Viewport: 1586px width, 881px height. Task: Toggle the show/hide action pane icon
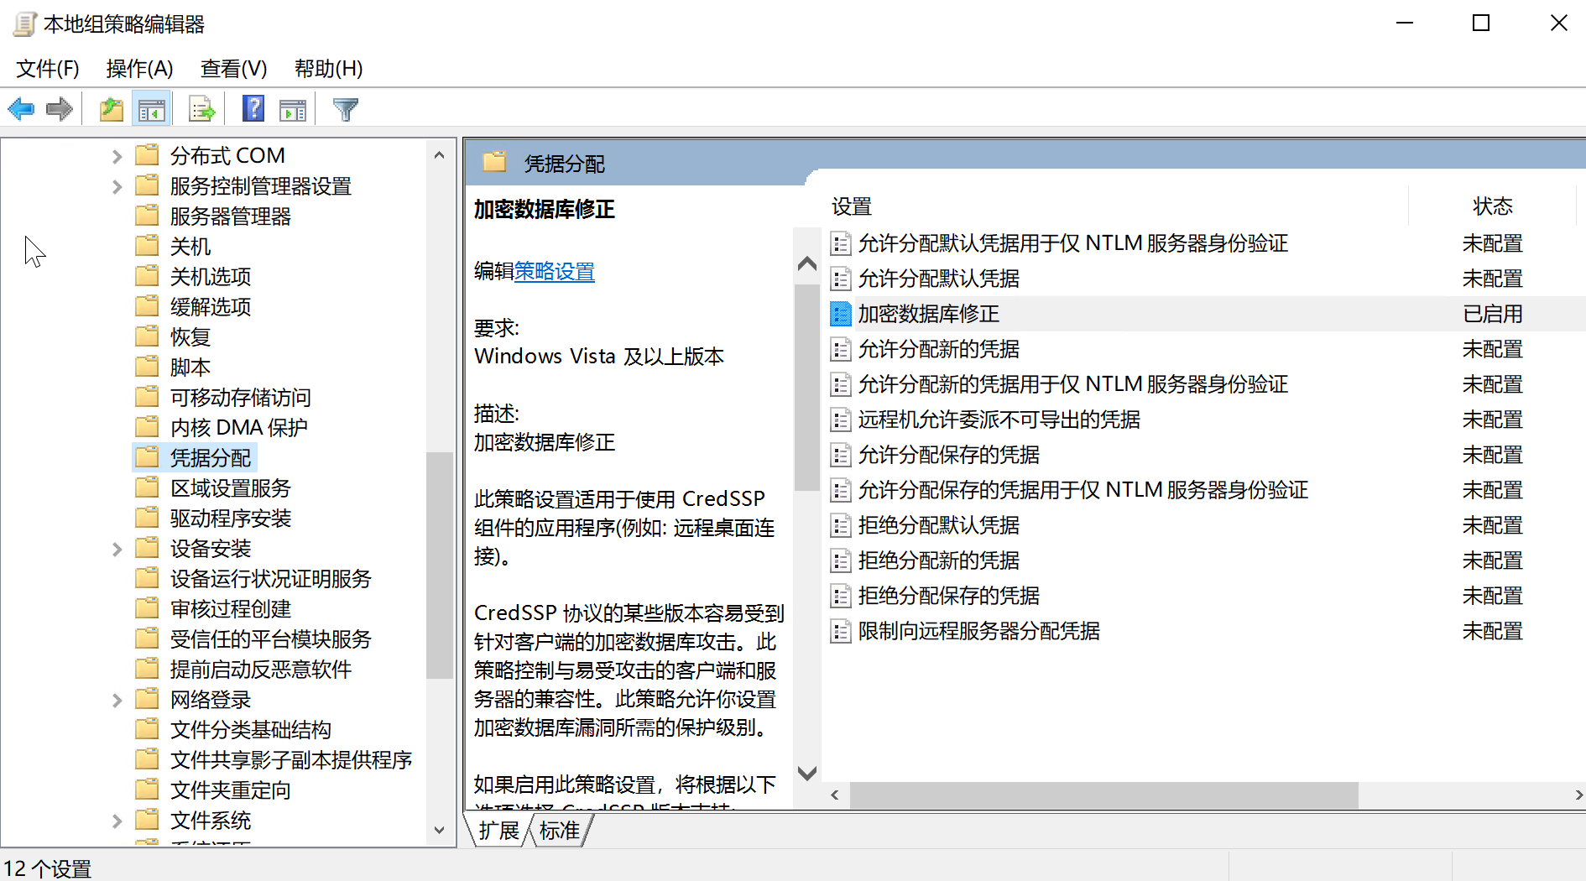(x=293, y=109)
